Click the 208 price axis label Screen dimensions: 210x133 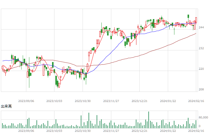point(201,89)
